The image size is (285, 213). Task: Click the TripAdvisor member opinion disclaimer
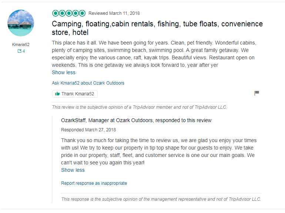(140, 107)
